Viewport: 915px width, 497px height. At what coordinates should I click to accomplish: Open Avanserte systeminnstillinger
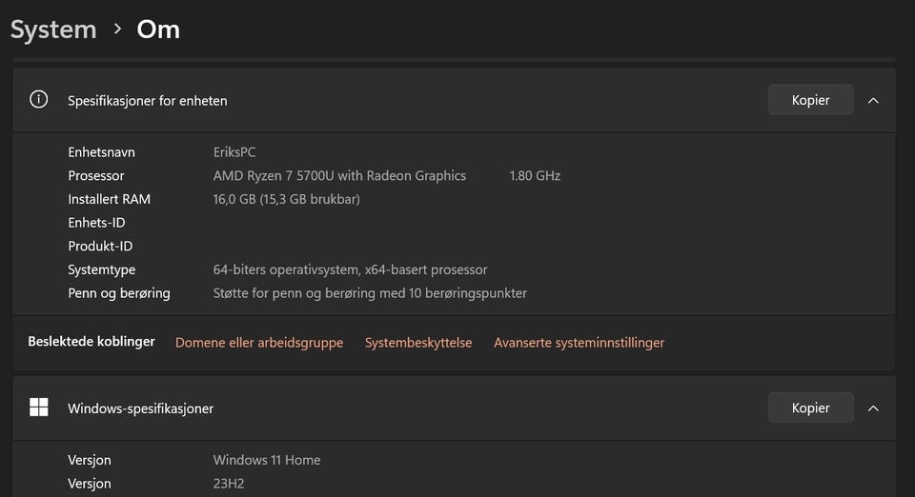coord(579,342)
